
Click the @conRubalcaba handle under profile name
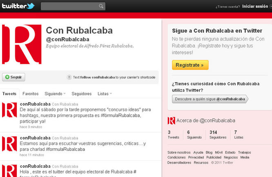click(x=67, y=39)
